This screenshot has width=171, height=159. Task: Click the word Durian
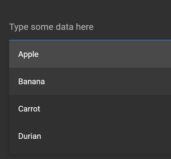pyautogui.click(x=30, y=136)
